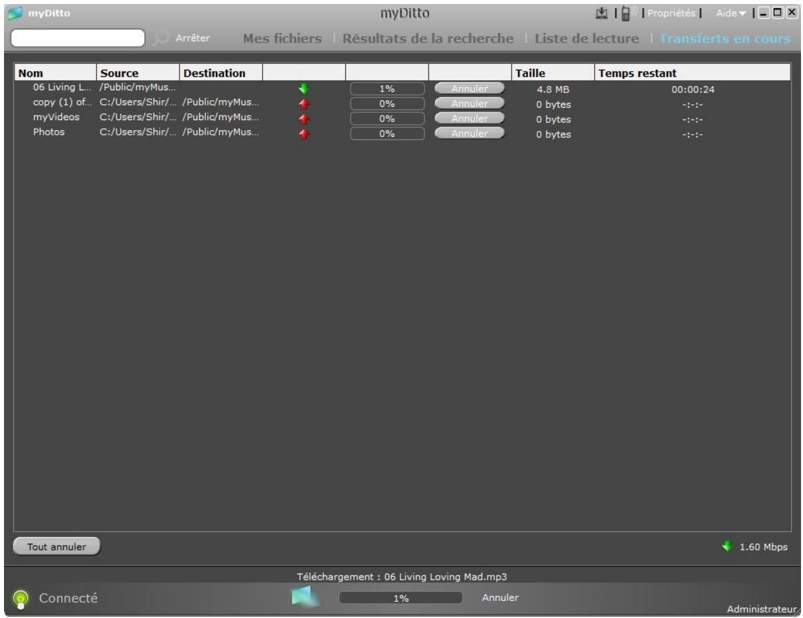This screenshot has width=803, height=618.
Task: Click the animated transfer icon in the status bar
Action: 306,597
